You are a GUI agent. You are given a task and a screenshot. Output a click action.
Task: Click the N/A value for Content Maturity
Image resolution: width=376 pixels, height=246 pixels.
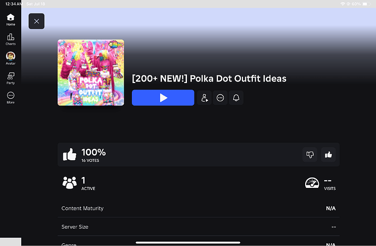(x=331, y=208)
